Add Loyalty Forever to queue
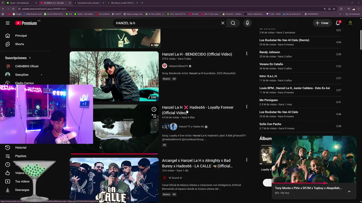This screenshot has height=203, width=362. click(x=154, y=116)
